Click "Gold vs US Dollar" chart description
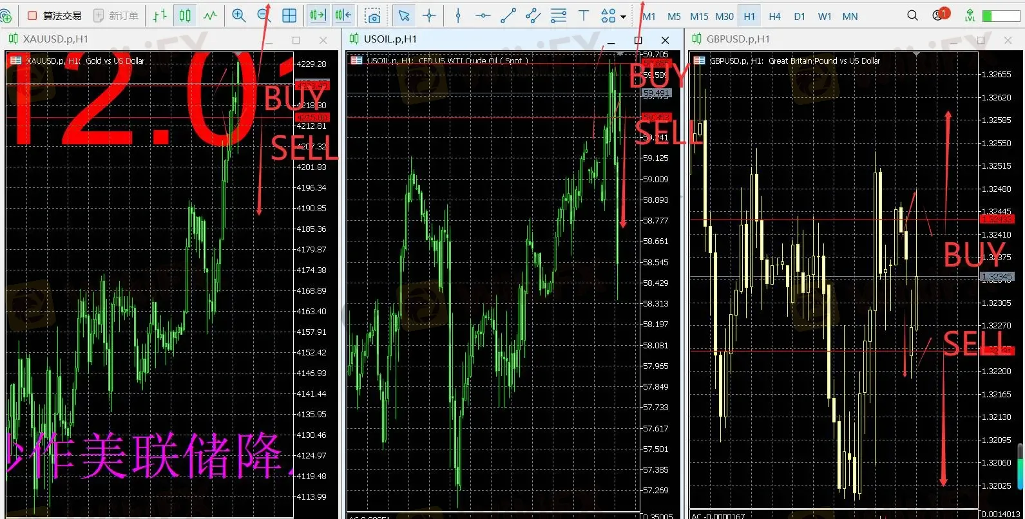 115,61
